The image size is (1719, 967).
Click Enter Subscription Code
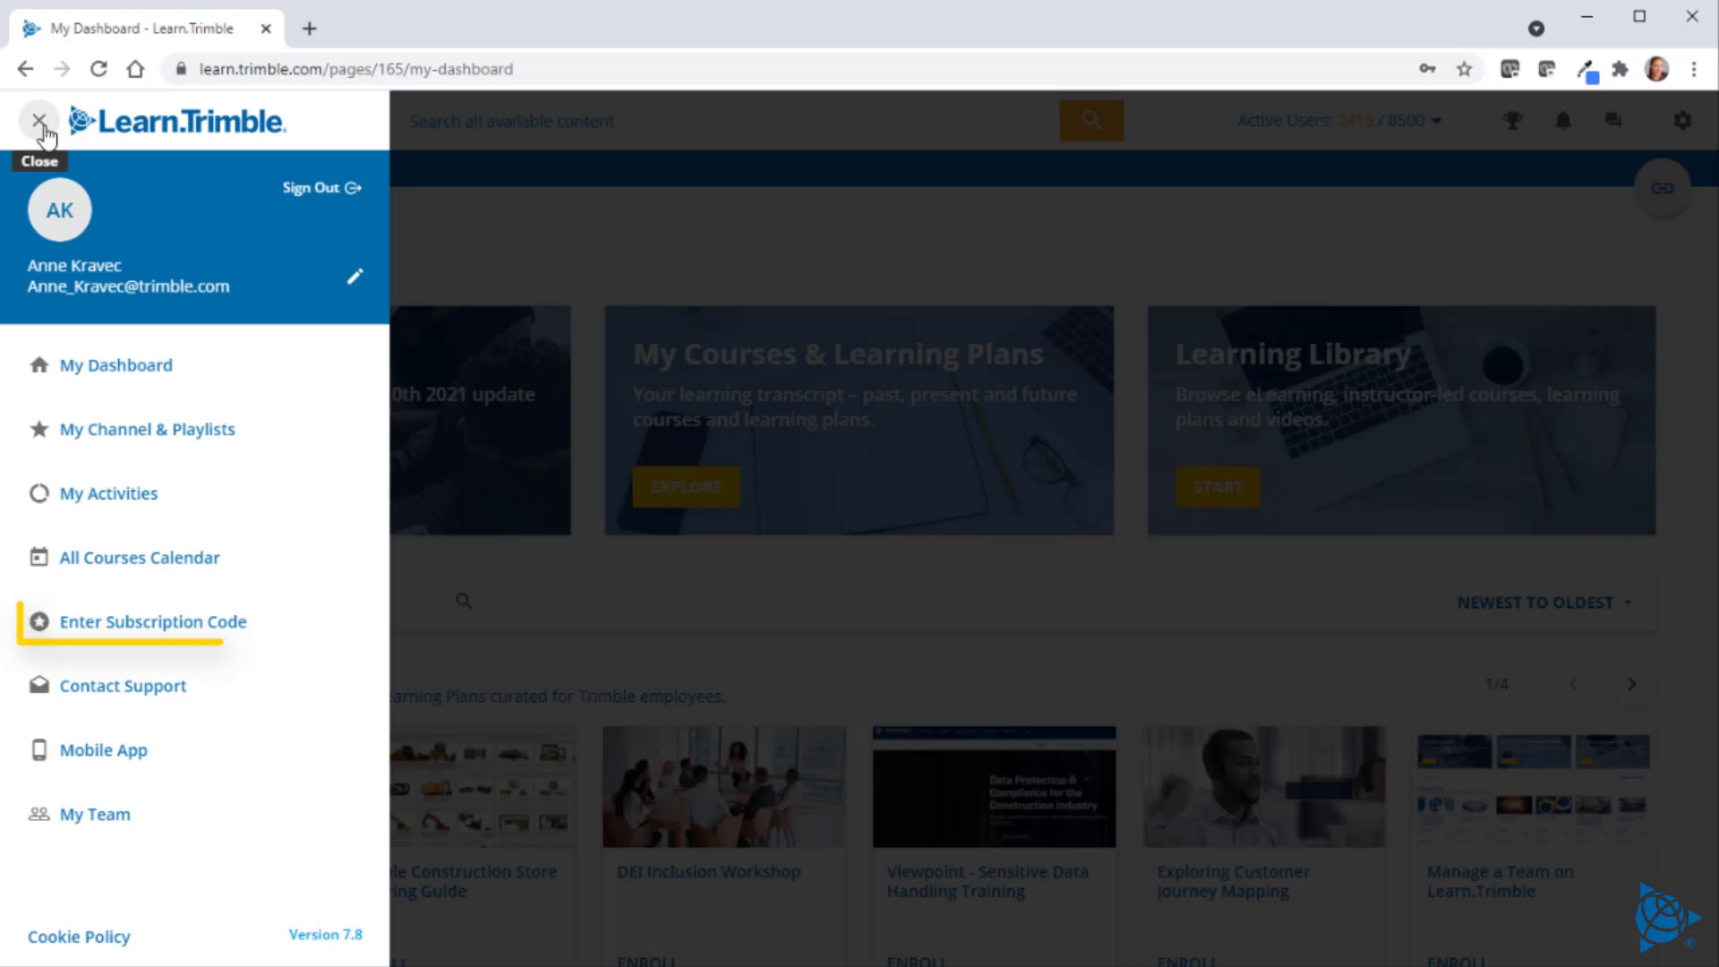coord(153,621)
